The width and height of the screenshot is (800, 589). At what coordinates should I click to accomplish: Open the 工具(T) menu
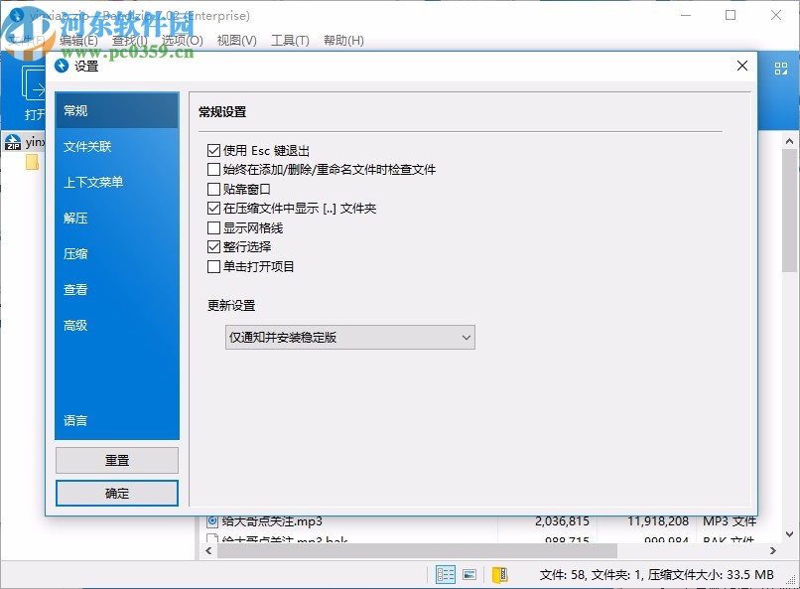click(289, 40)
